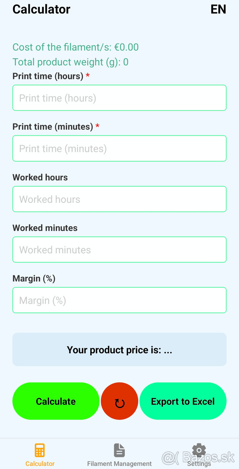Go to the Filament Management tab label
This screenshot has height=469, width=239.
coord(119,464)
